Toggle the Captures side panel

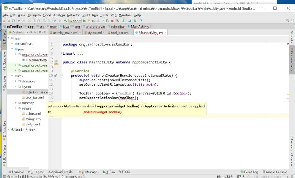(x=4, y=84)
